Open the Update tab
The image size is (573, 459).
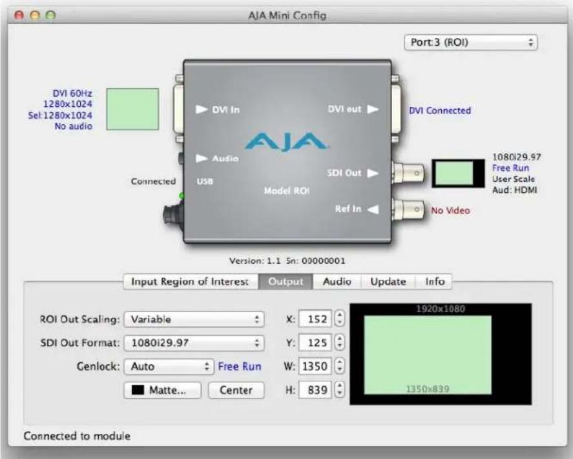[x=388, y=282]
